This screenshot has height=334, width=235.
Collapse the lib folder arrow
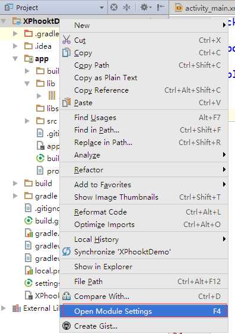click(27, 83)
